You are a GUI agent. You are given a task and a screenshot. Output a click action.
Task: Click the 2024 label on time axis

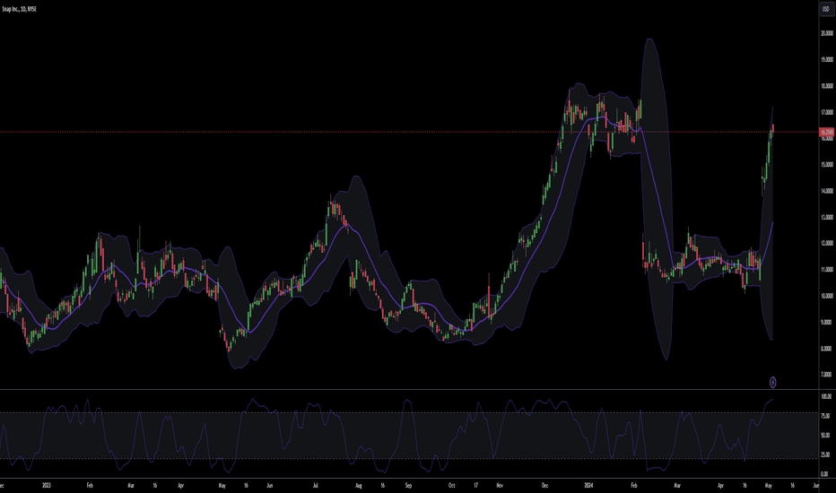pyautogui.click(x=588, y=486)
